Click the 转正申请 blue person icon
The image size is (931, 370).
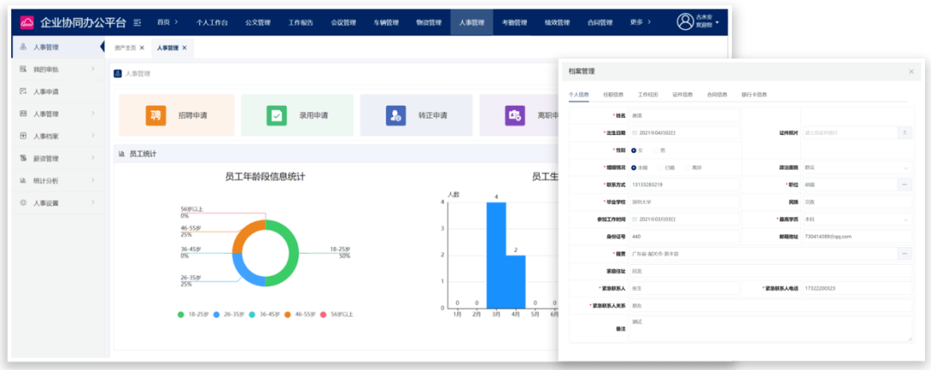[396, 115]
